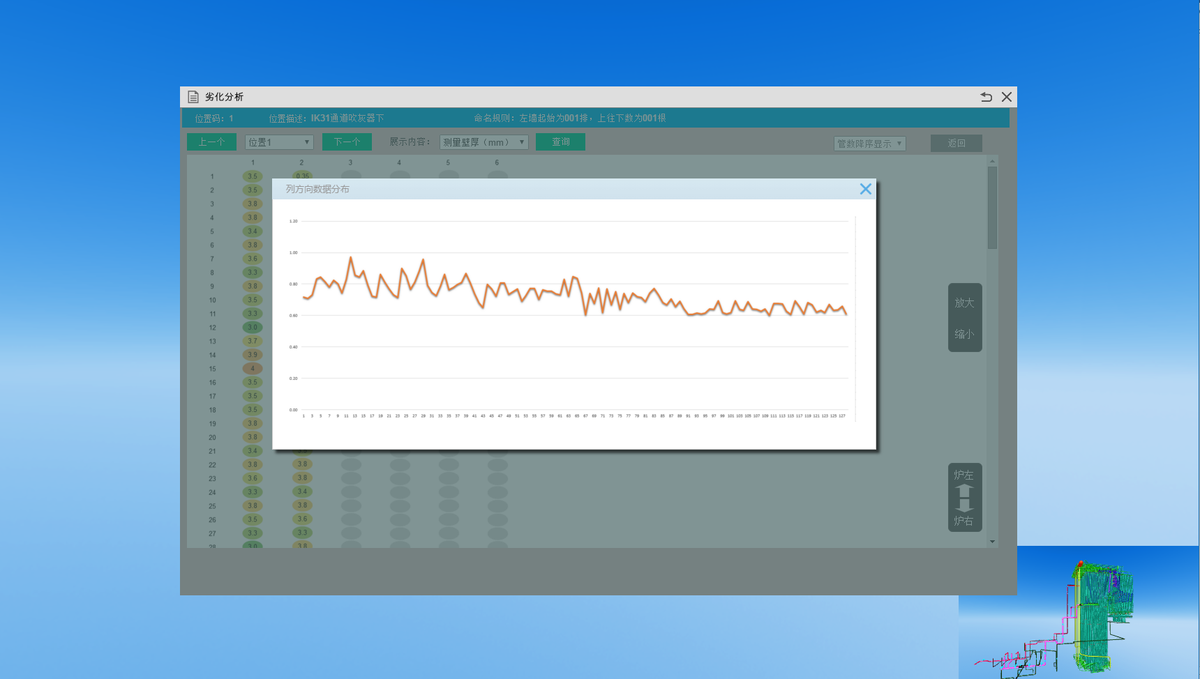This screenshot has width=1200, height=679.
Task: Click the 查询 query button
Action: 560,142
